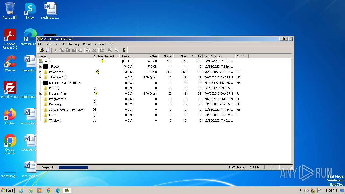This screenshot has height=194, width=345.
Task: Select the ProgramData folder row
Action: point(164,99)
